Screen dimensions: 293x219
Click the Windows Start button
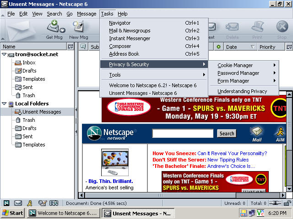click(12, 213)
